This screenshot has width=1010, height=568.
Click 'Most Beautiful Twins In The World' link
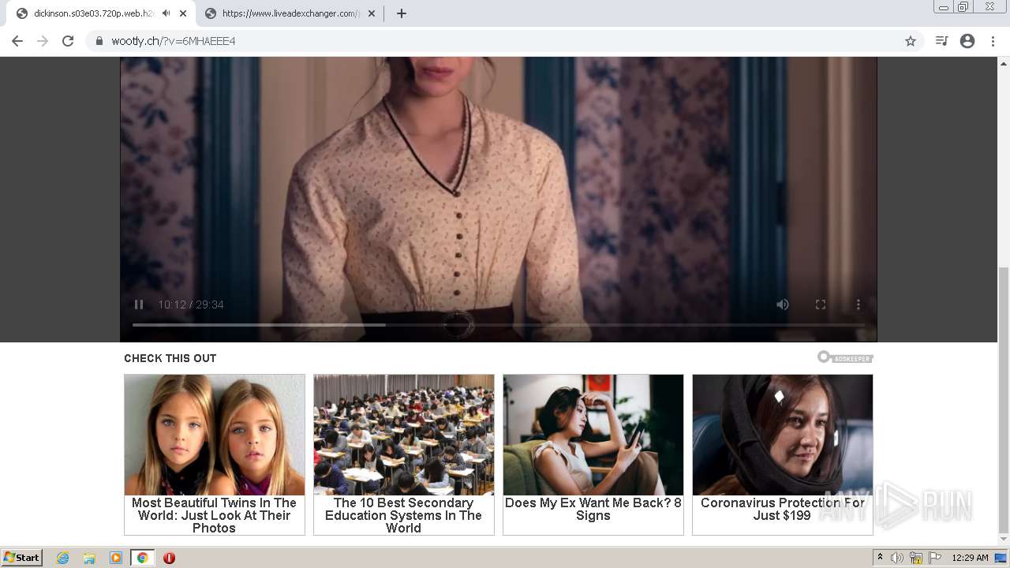(x=215, y=515)
